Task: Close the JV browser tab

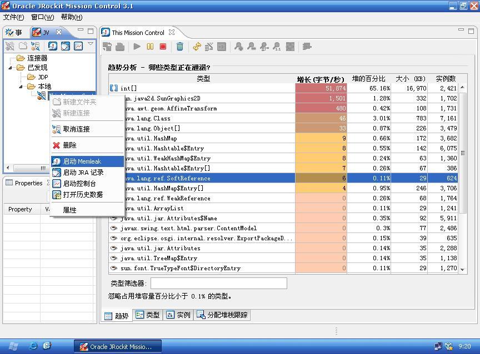Action: [x=59, y=32]
